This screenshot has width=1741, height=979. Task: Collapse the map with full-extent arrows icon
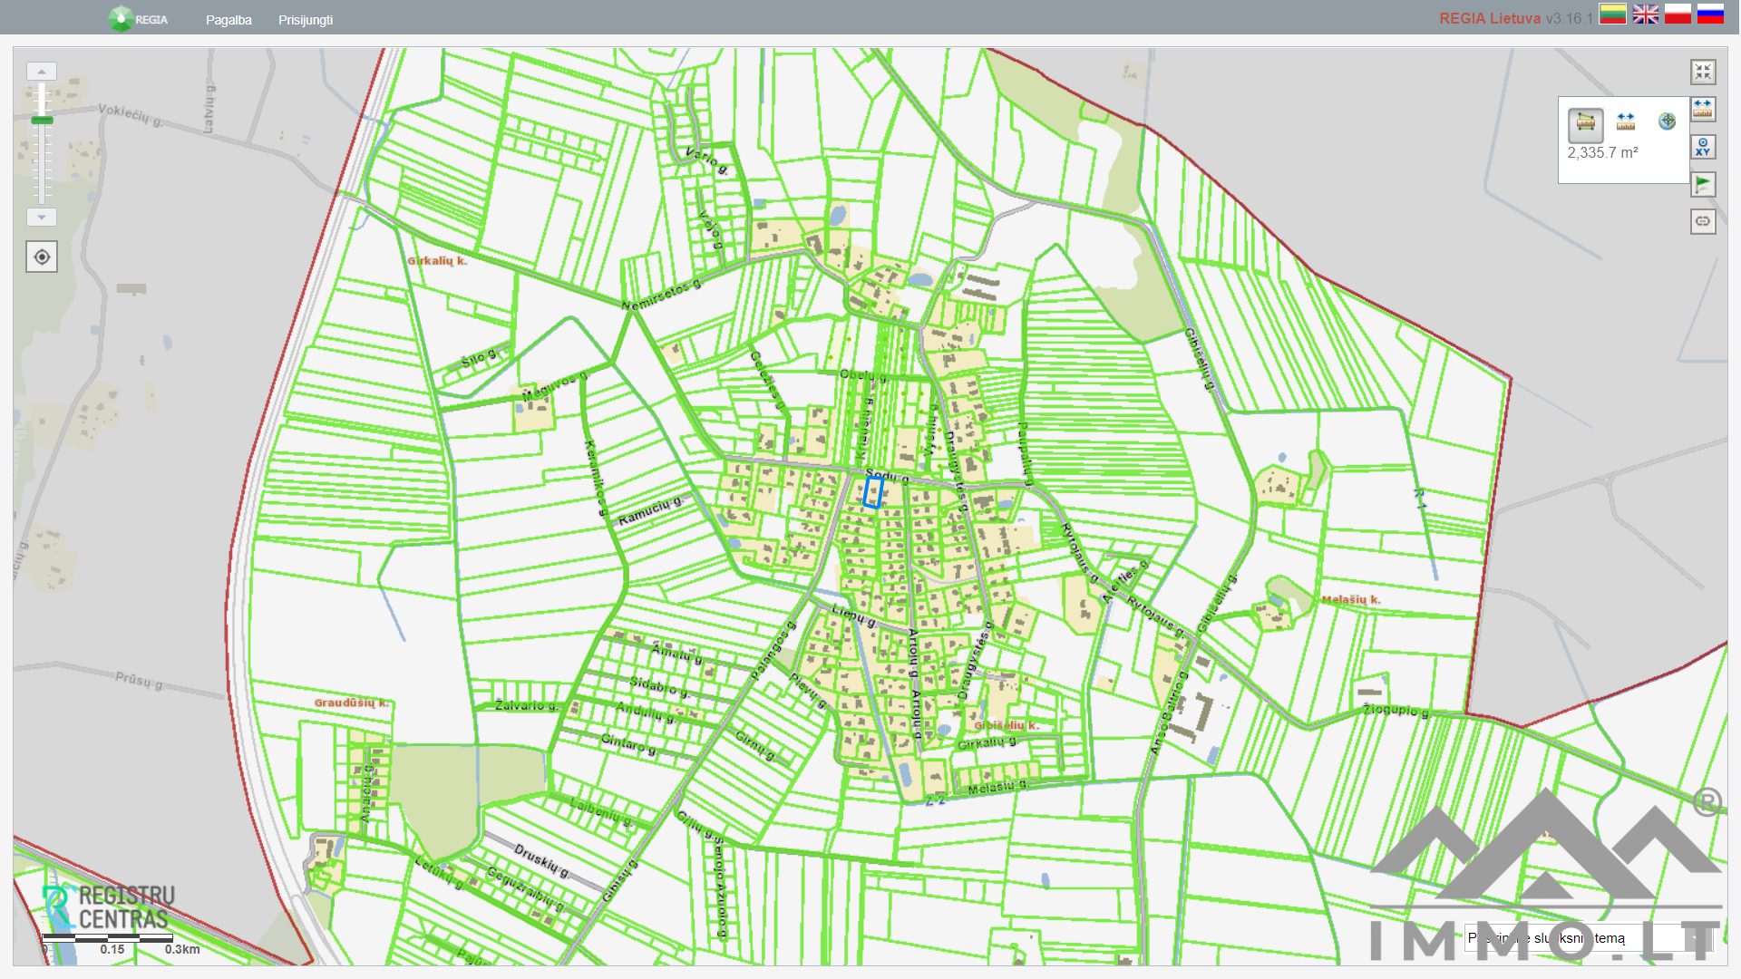1703,72
